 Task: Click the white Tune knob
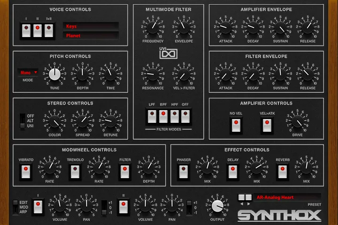coord(54,74)
